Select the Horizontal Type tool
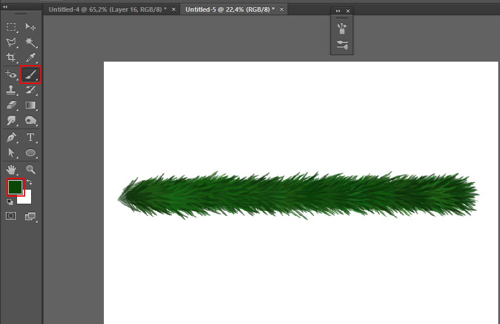The image size is (500, 324). 31,137
